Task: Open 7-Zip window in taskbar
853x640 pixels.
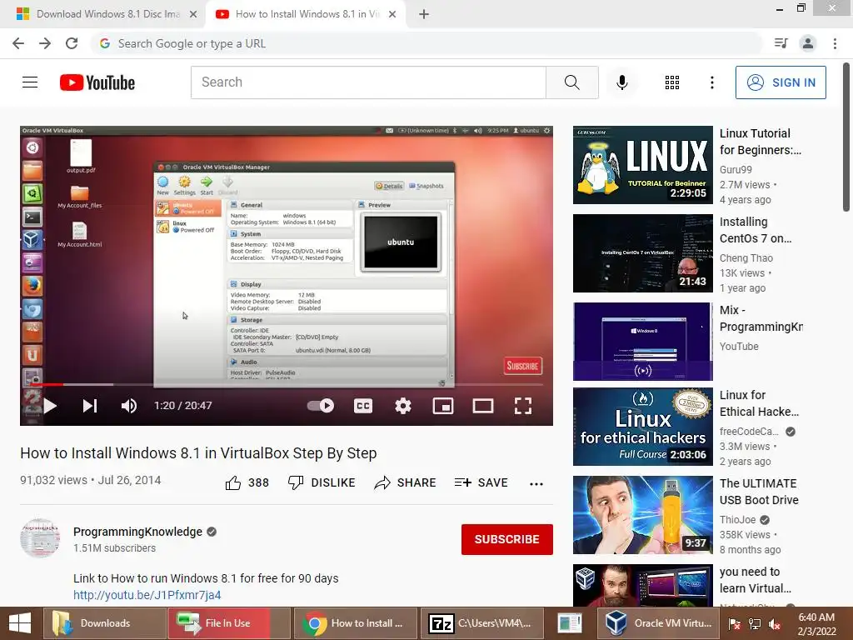Action: point(482,623)
